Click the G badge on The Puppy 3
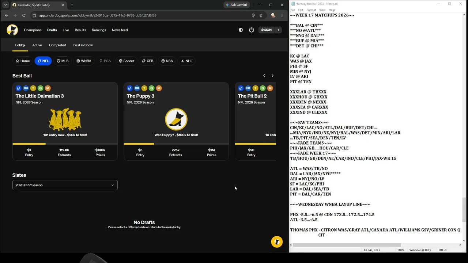 pyautogui.click(x=152, y=88)
